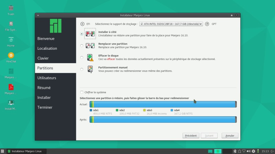Open the storage device dropdown
This screenshot has width=275, height=154.
click(x=171, y=24)
